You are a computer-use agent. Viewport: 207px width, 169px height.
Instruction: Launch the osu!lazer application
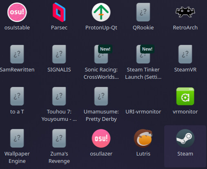click(101, 138)
